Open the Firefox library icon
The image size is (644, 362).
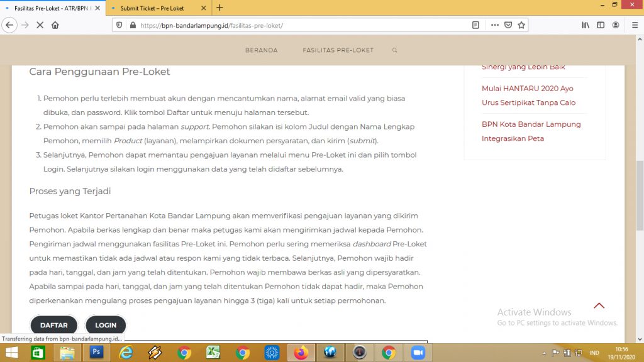tap(586, 25)
